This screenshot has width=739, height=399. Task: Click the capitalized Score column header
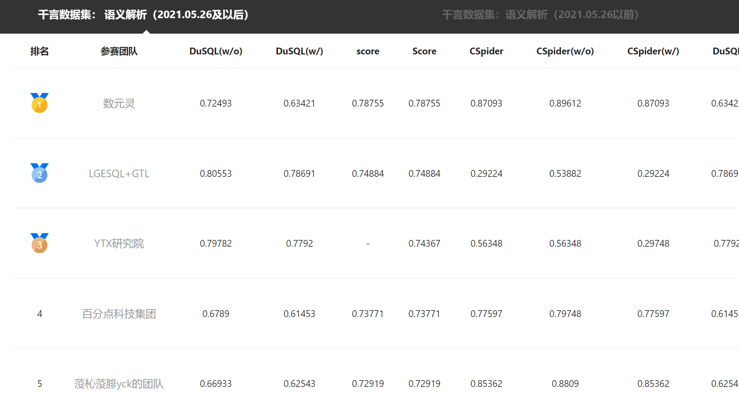(424, 51)
